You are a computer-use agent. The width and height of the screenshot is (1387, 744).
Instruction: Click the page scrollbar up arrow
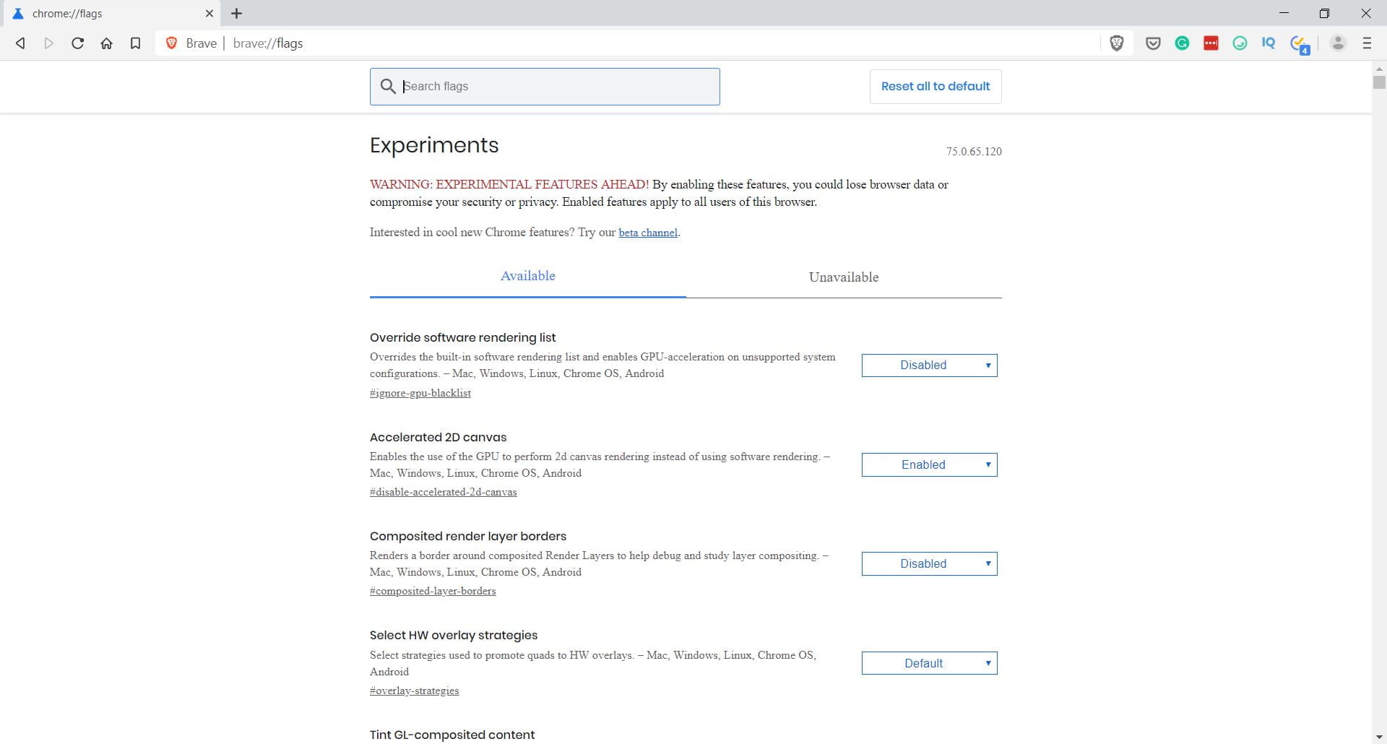[x=1379, y=69]
